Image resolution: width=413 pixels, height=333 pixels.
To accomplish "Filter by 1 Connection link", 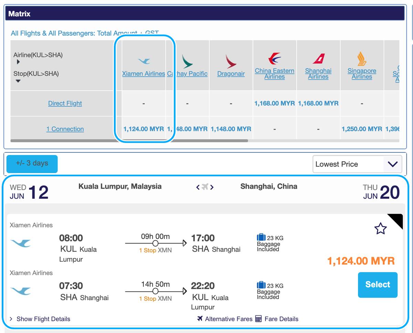I will [65, 129].
